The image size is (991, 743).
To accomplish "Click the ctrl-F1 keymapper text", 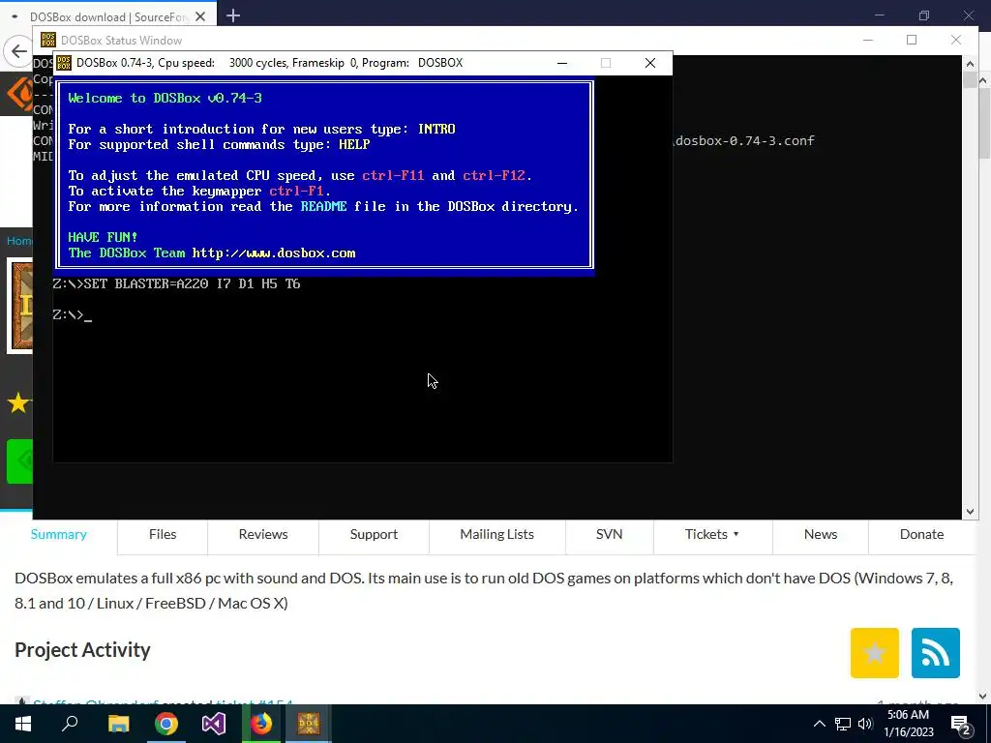I will point(296,191).
